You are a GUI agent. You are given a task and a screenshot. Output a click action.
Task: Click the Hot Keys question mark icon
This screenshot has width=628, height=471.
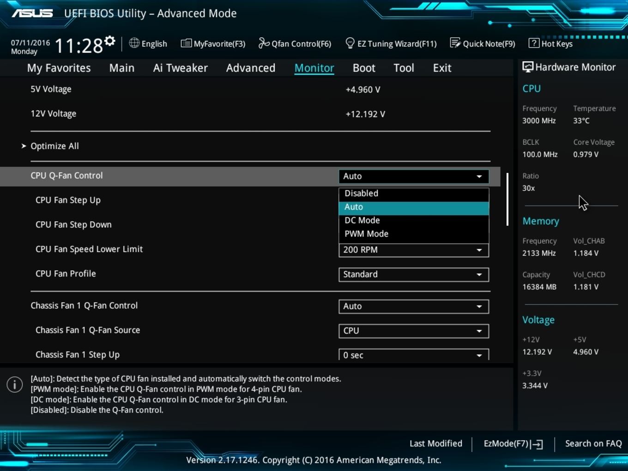pos(533,43)
